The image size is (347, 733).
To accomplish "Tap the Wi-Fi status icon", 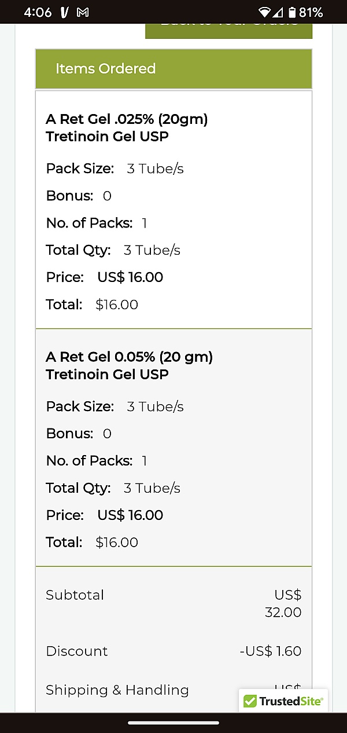I will point(265,12).
